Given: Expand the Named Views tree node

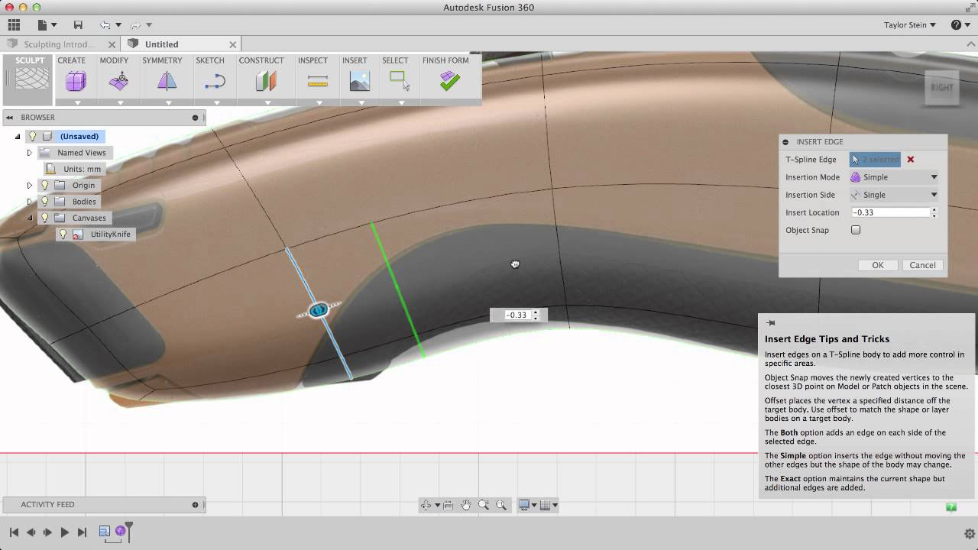Looking at the screenshot, I should 30,153.
